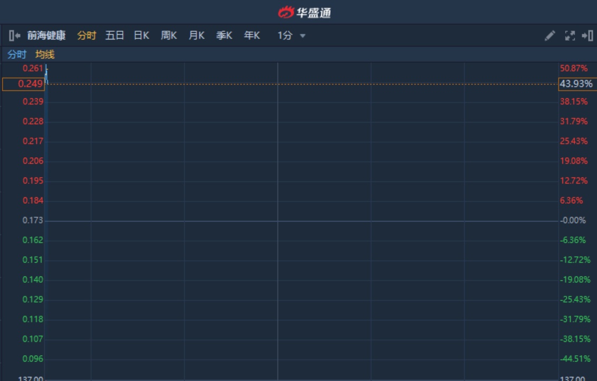Viewport: 597px width, 381px height.
Task: Click the 31.79% red percentage label
Action: (x=574, y=121)
